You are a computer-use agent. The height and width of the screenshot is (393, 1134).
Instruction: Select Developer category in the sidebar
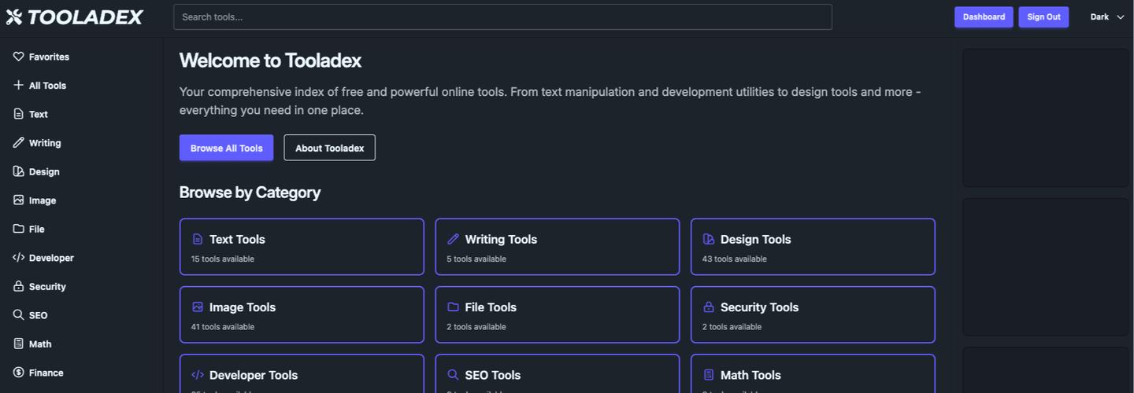[82, 257]
